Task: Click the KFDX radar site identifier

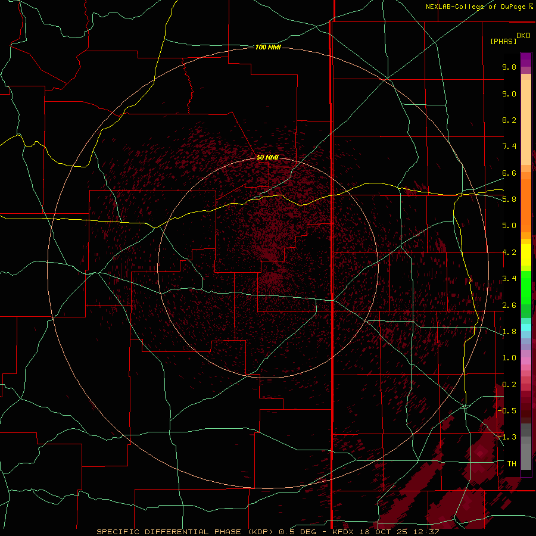Action: click(344, 532)
